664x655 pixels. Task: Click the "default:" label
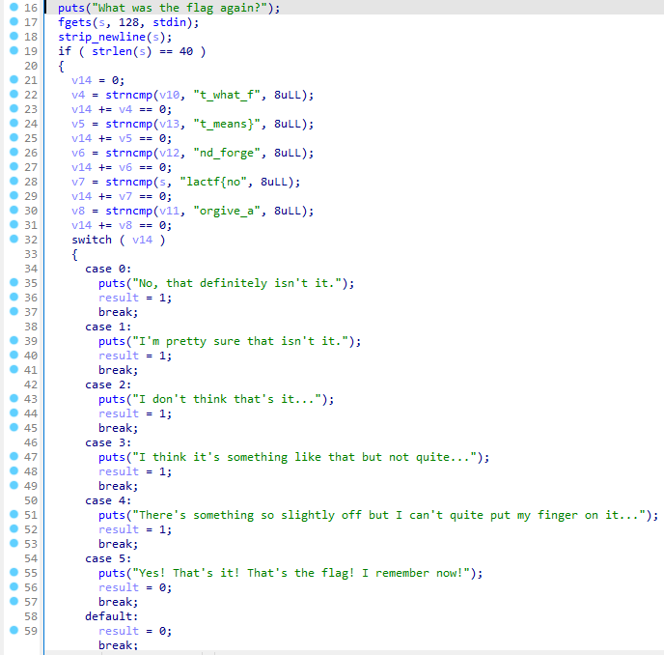tap(112, 616)
